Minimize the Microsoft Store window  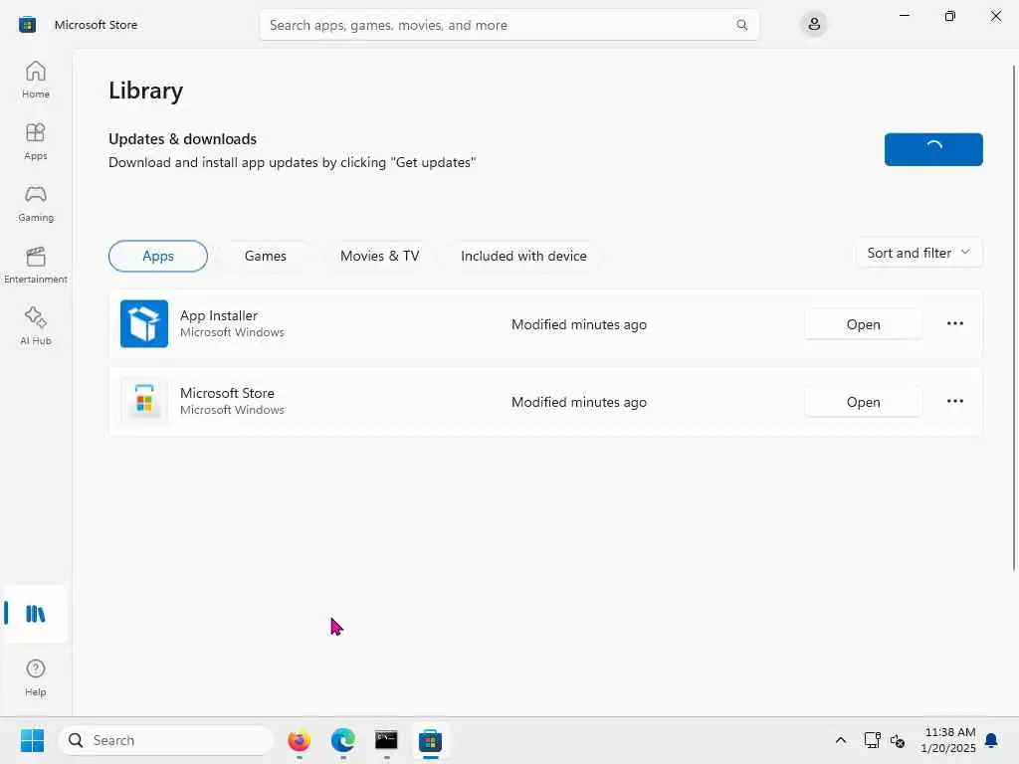(904, 16)
